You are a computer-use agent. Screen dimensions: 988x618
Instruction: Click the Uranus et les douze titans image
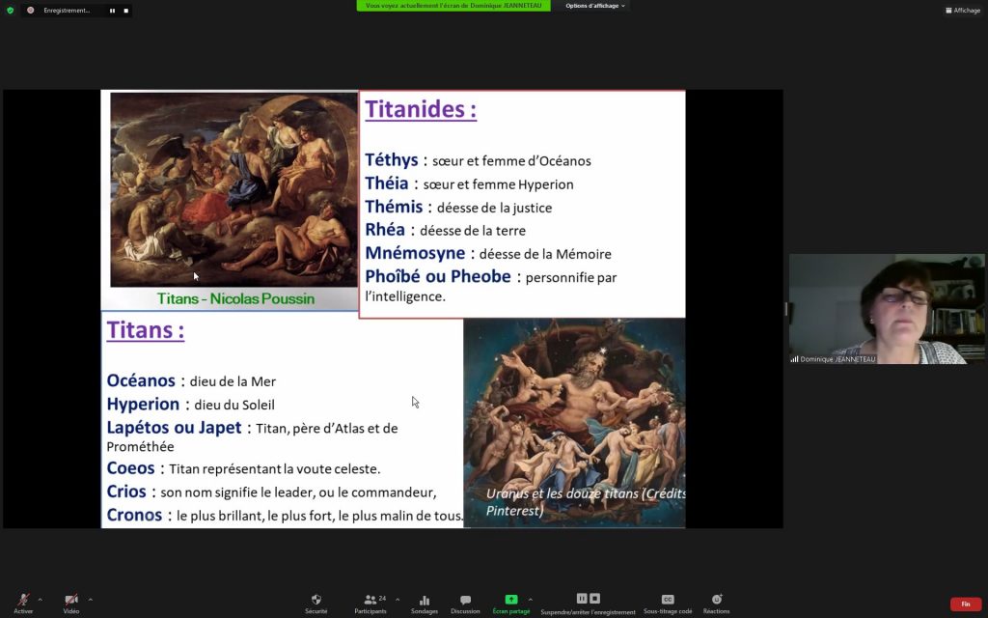pyautogui.click(x=574, y=423)
